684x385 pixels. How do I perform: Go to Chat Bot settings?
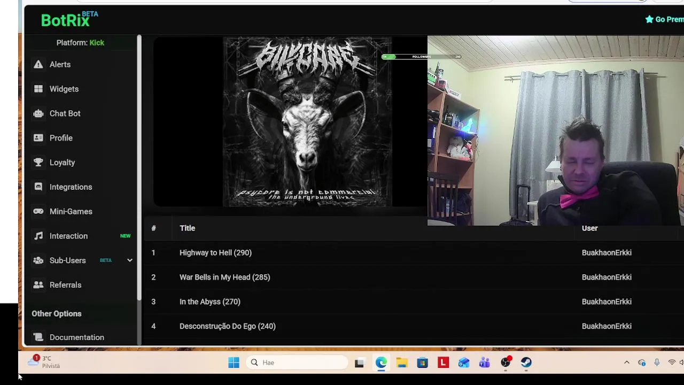point(65,113)
